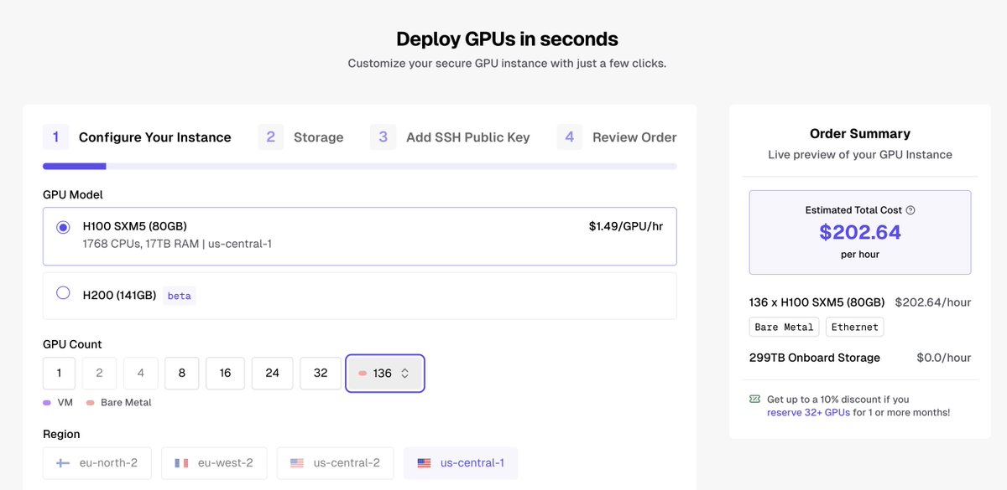Click the Ethernet tag in Order Summary
1007x490 pixels.
pos(855,327)
